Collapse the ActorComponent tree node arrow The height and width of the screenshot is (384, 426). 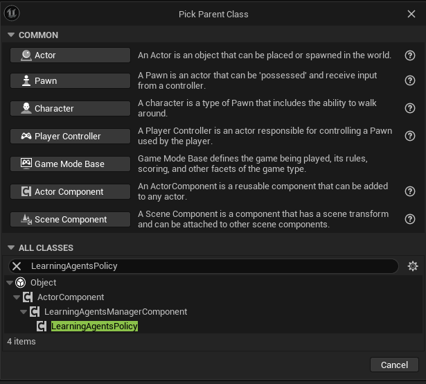(17, 297)
